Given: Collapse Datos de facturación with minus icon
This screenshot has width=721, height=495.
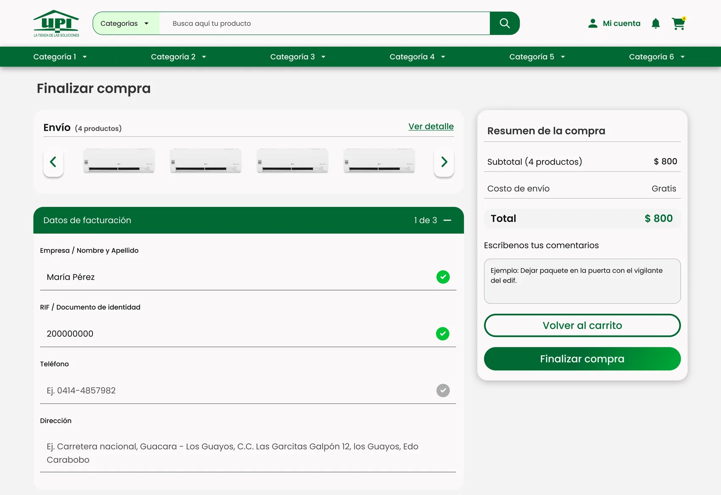Looking at the screenshot, I should tap(447, 221).
